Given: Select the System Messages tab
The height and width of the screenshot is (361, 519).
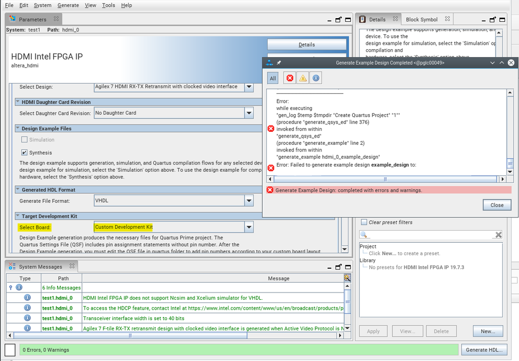Looking at the screenshot, I should click(x=41, y=267).
